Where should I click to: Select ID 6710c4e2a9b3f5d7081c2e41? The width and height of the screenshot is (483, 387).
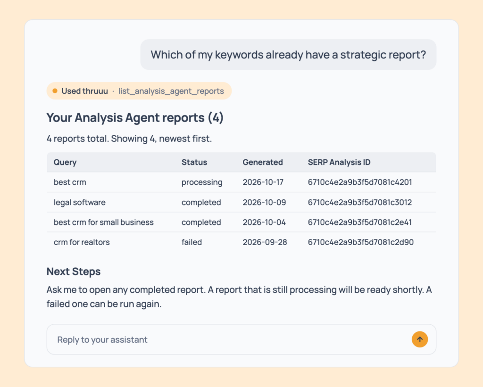coord(360,222)
